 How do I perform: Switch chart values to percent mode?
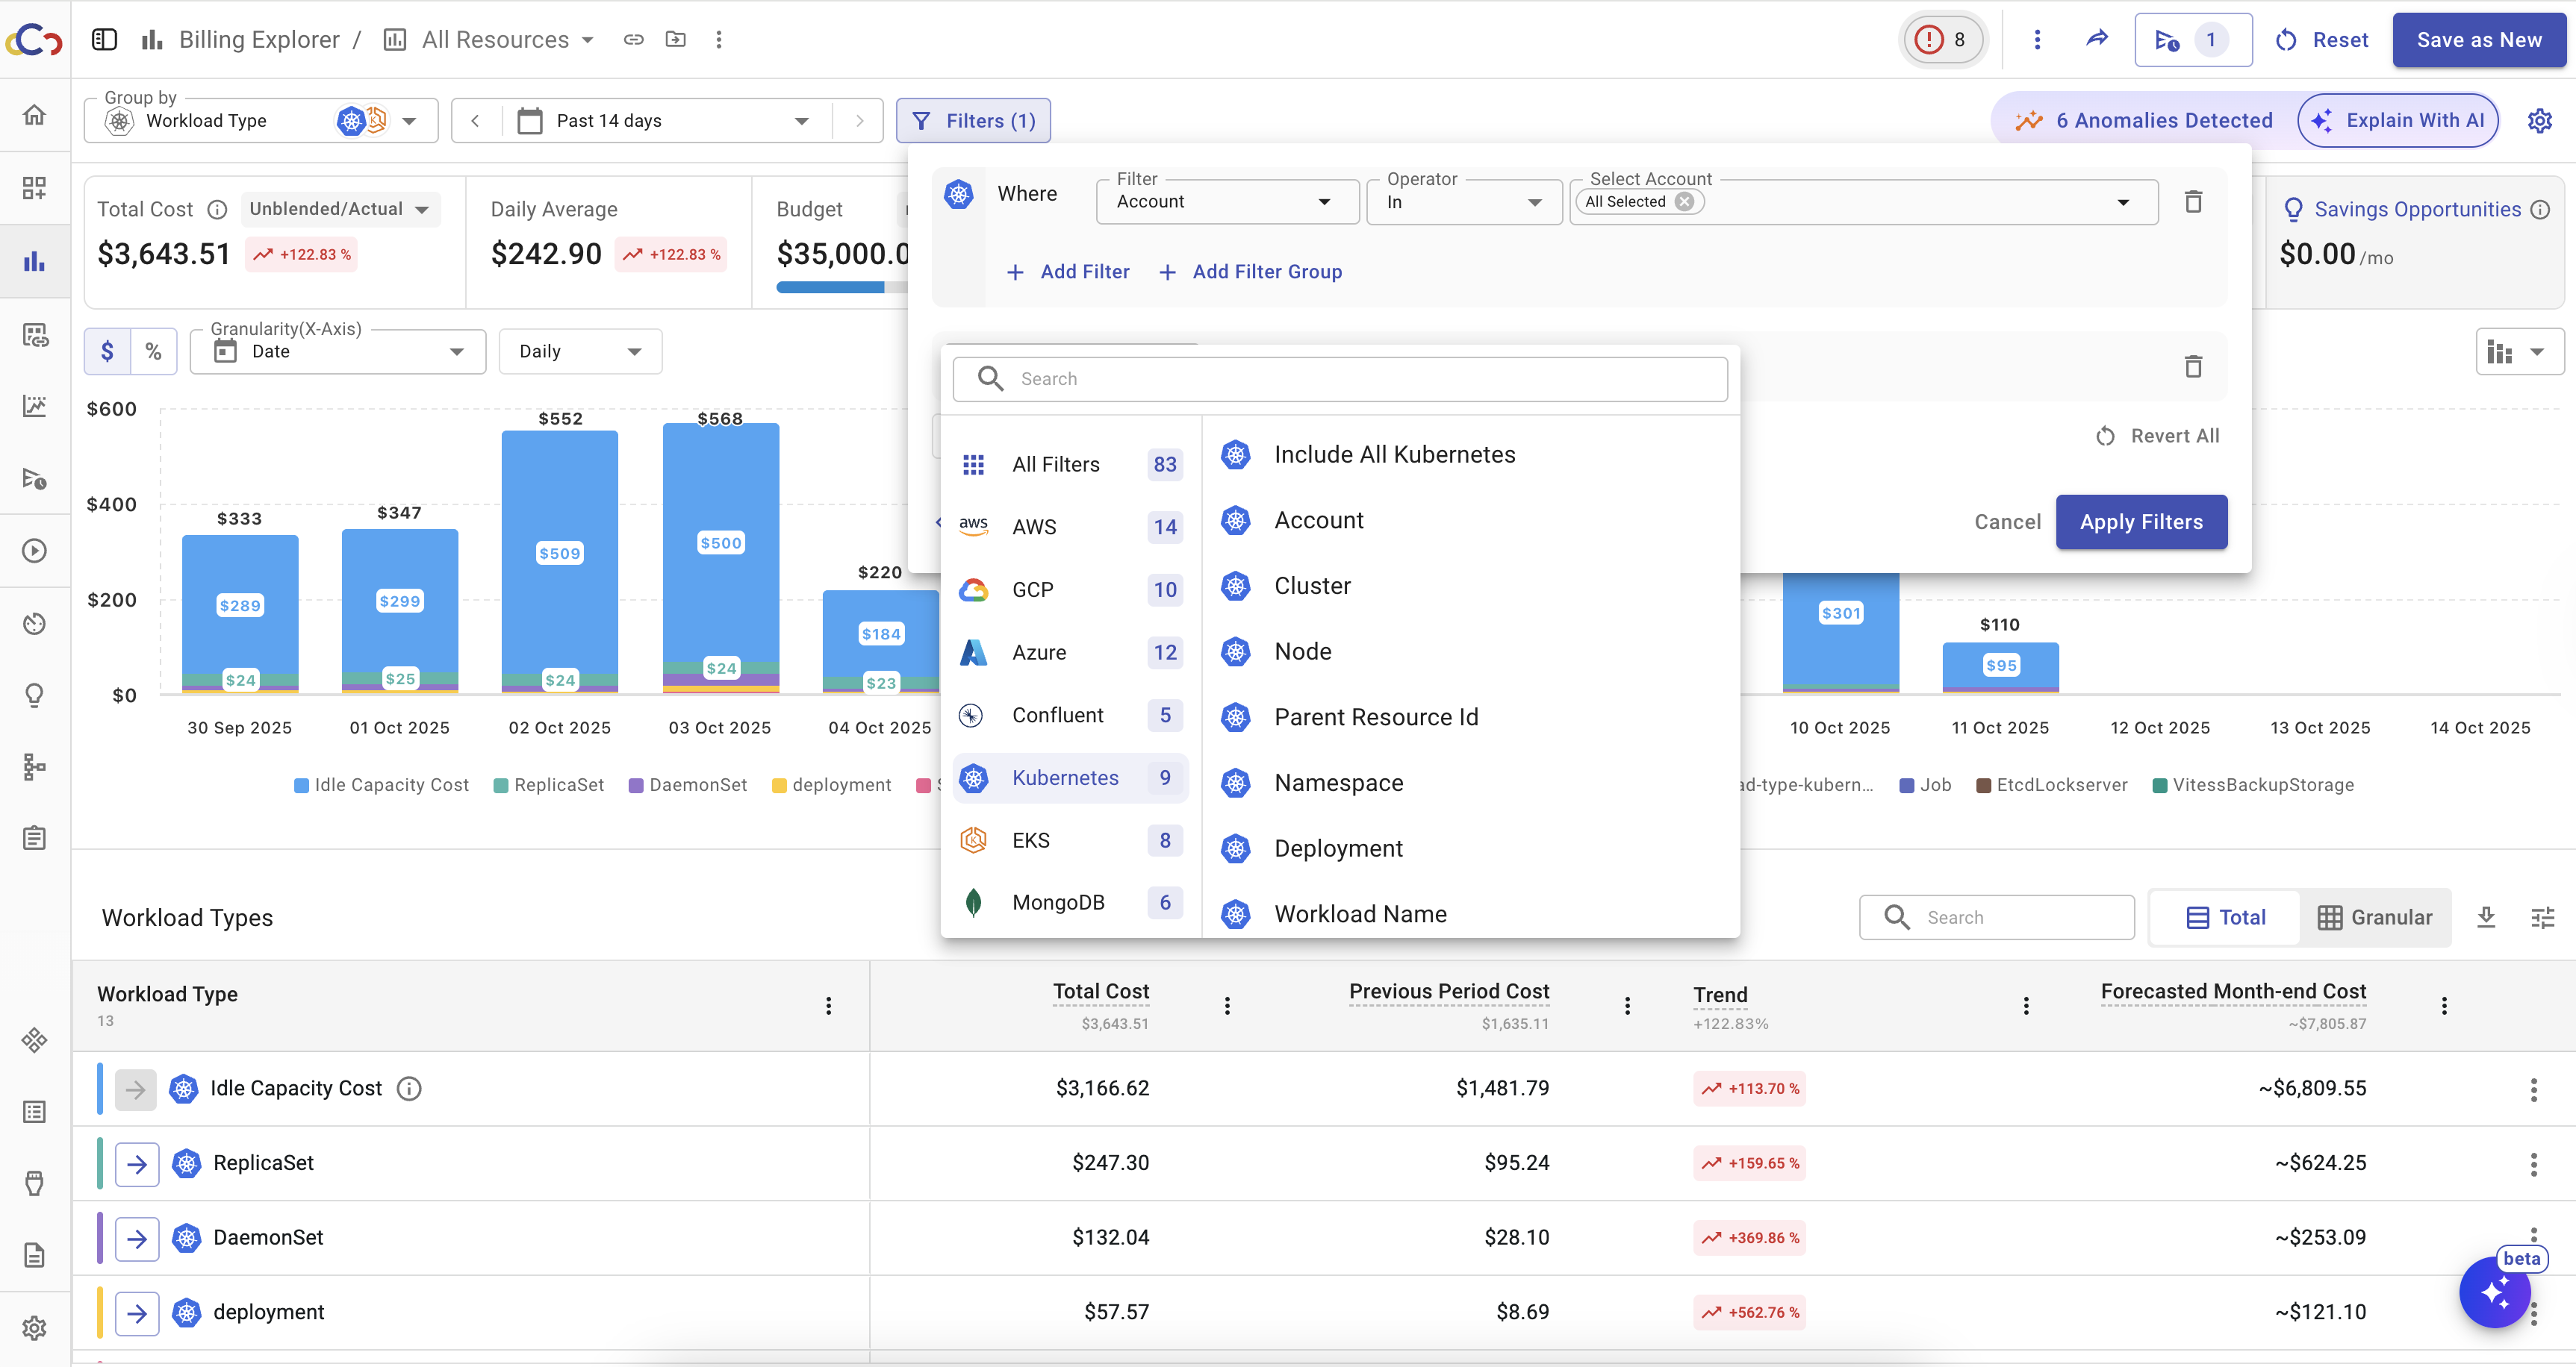pyautogui.click(x=153, y=351)
